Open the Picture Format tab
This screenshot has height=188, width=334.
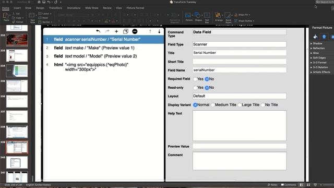(135, 8)
